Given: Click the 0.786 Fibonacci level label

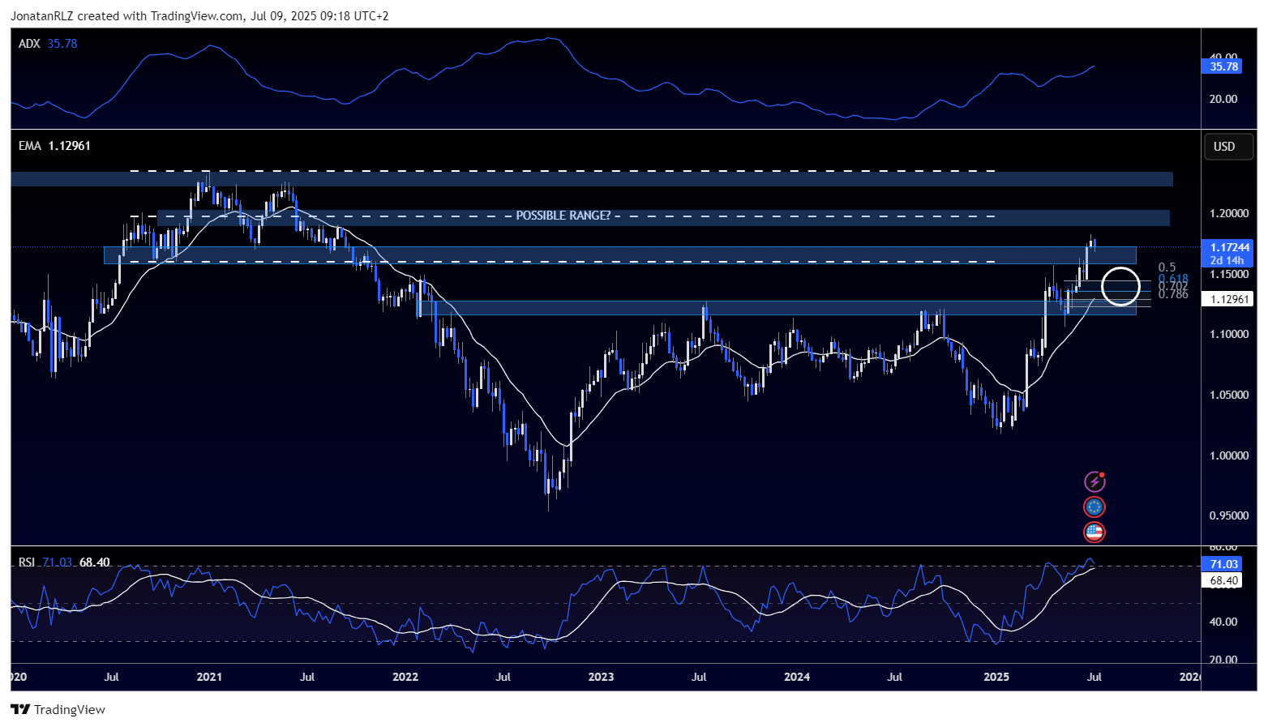Looking at the screenshot, I should 1173,295.
